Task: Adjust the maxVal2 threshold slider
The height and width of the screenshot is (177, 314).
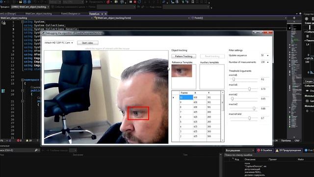Action: pyautogui.click(x=254, y=108)
